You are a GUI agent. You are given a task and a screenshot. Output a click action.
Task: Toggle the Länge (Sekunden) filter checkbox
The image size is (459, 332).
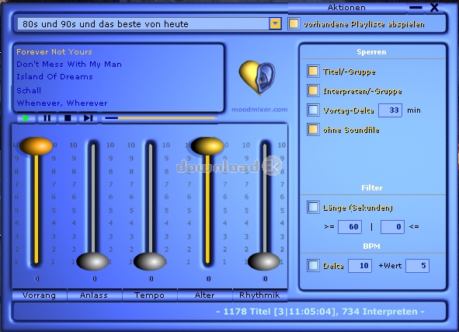click(x=313, y=207)
